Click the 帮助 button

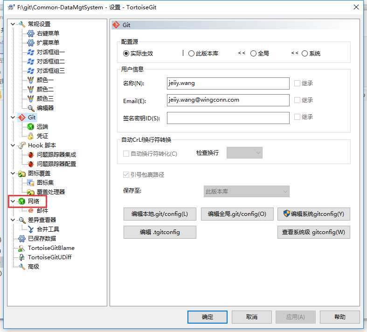pyautogui.click(x=340, y=317)
